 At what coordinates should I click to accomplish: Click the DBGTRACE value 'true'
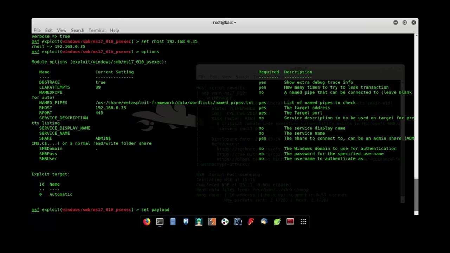(100, 82)
